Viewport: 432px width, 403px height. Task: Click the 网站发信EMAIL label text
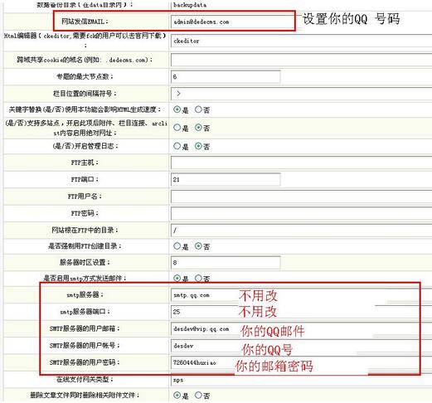coord(85,22)
